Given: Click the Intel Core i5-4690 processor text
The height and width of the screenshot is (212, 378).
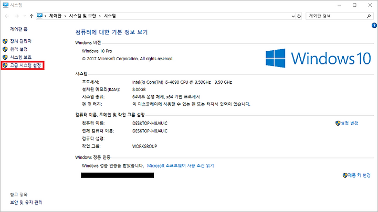Looking at the screenshot, I should 182,82.
